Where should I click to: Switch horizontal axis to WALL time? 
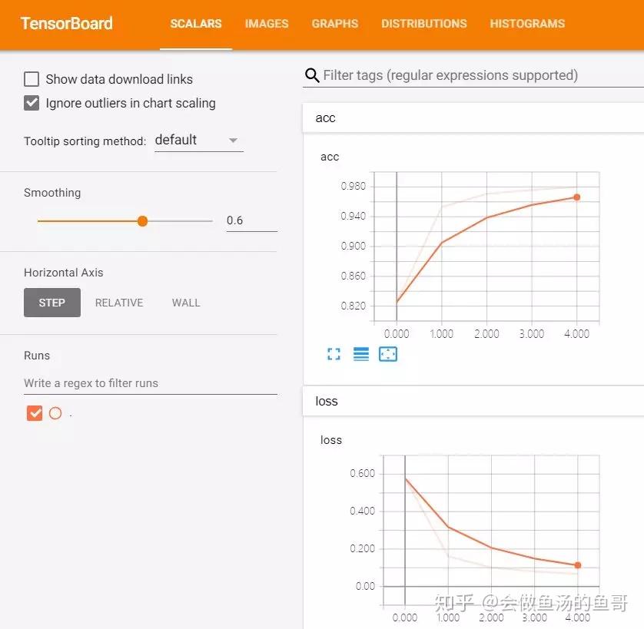click(185, 303)
